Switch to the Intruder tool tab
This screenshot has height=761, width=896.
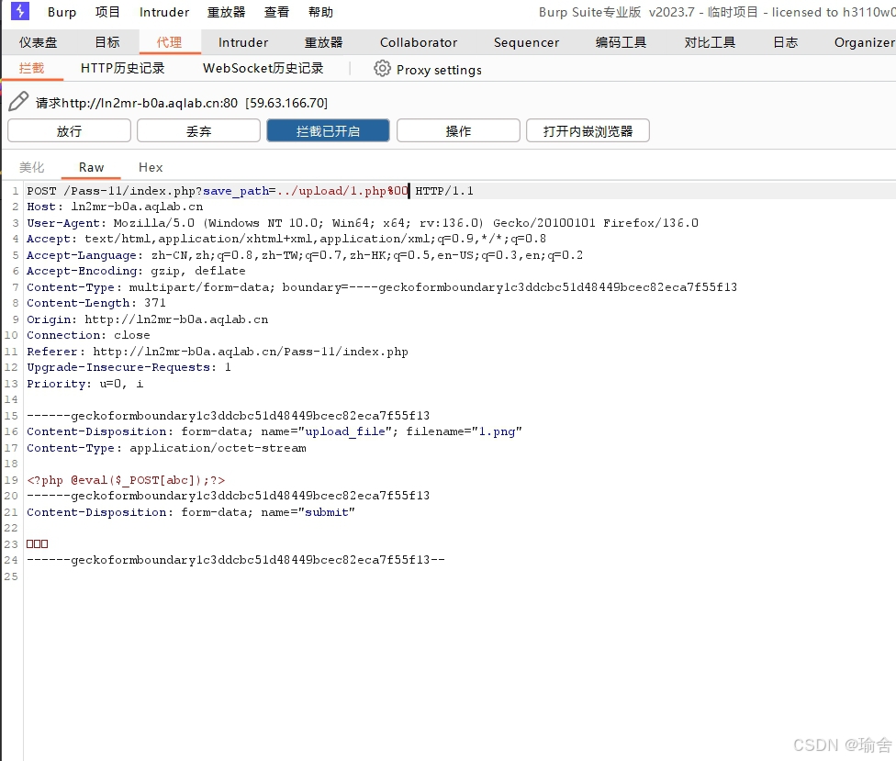pos(243,42)
